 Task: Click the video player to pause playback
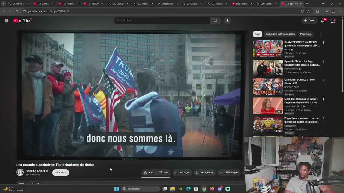[131, 95]
